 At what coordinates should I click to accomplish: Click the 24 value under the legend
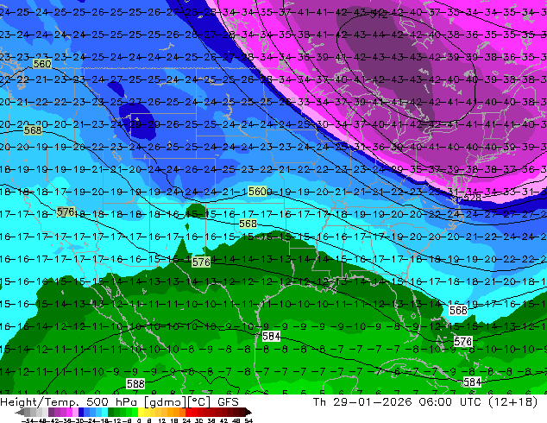click(186, 420)
